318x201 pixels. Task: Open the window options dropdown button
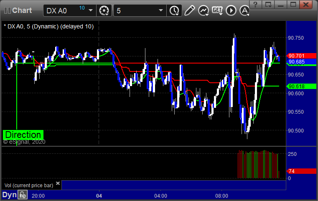click(x=268, y=5)
